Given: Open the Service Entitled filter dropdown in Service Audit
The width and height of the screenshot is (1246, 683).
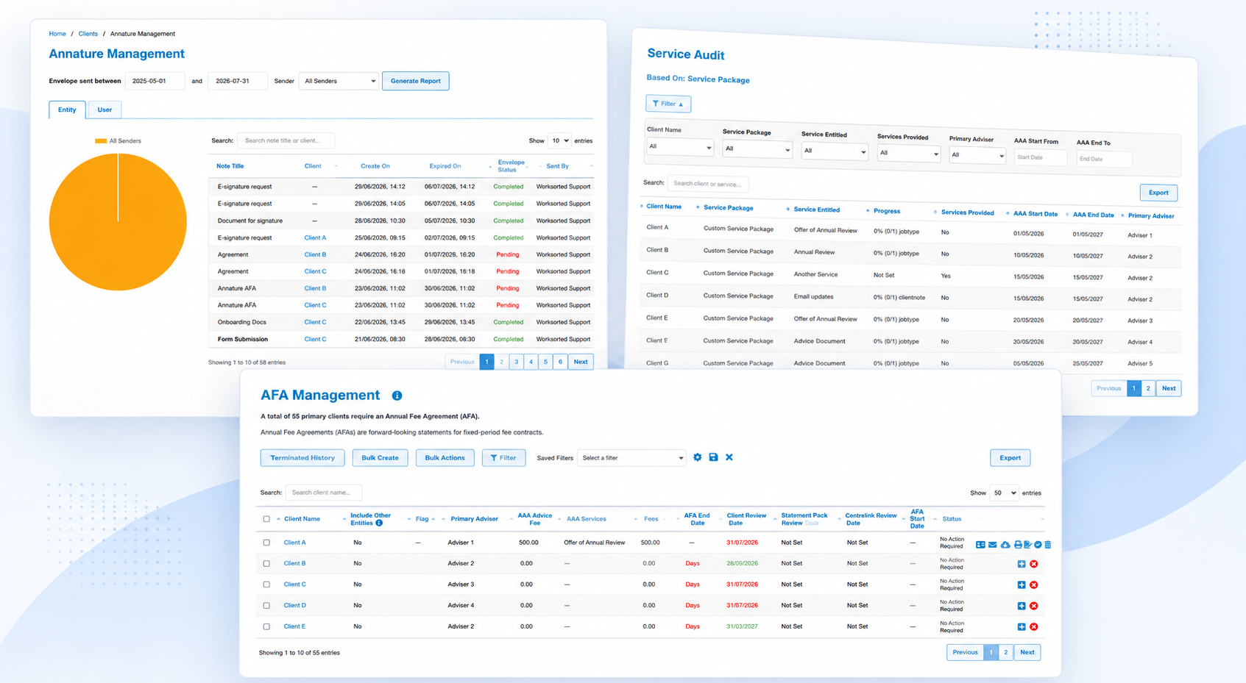Looking at the screenshot, I should point(835,151).
